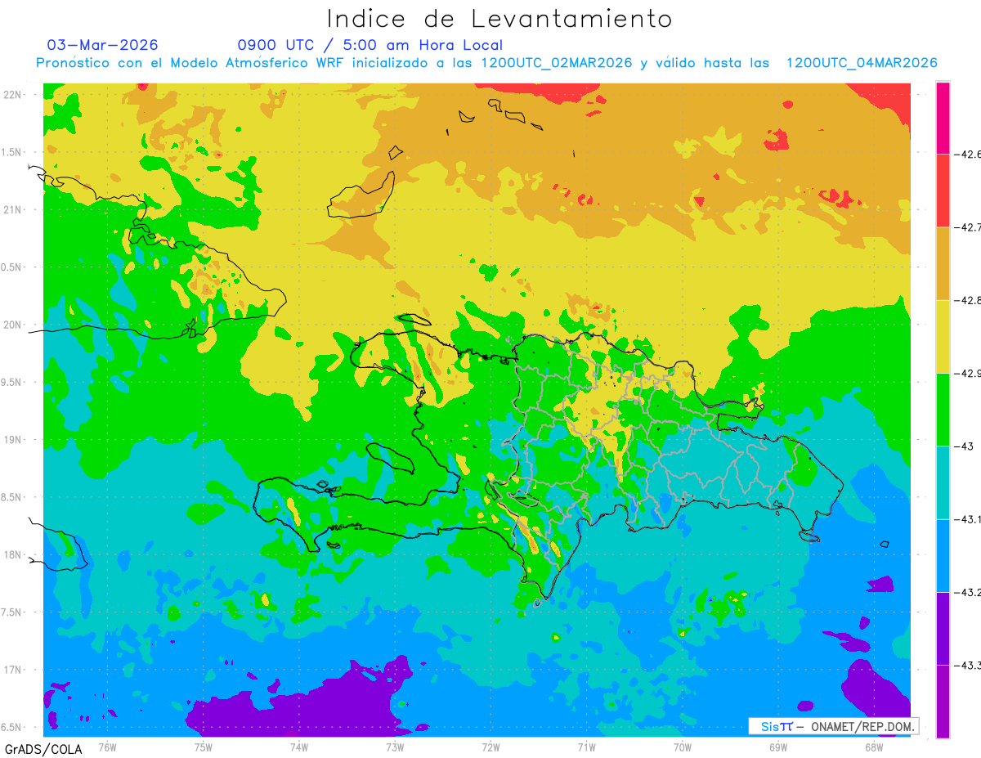Click longitude label '75W'
This screenshot has width=981, height=758.
point(204,747)
